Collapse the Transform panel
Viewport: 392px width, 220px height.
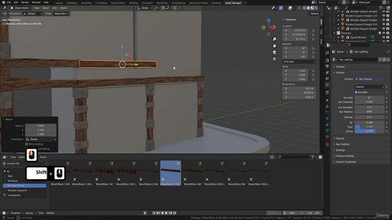pos(290,20)
